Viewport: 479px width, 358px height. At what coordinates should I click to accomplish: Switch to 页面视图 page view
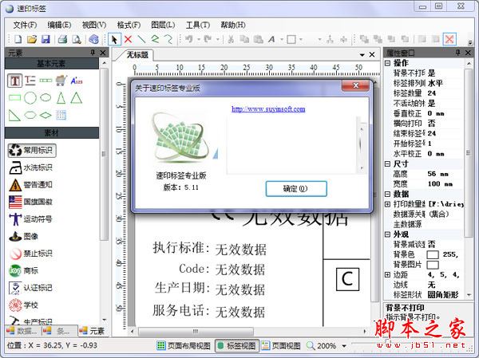click(281, 346)
